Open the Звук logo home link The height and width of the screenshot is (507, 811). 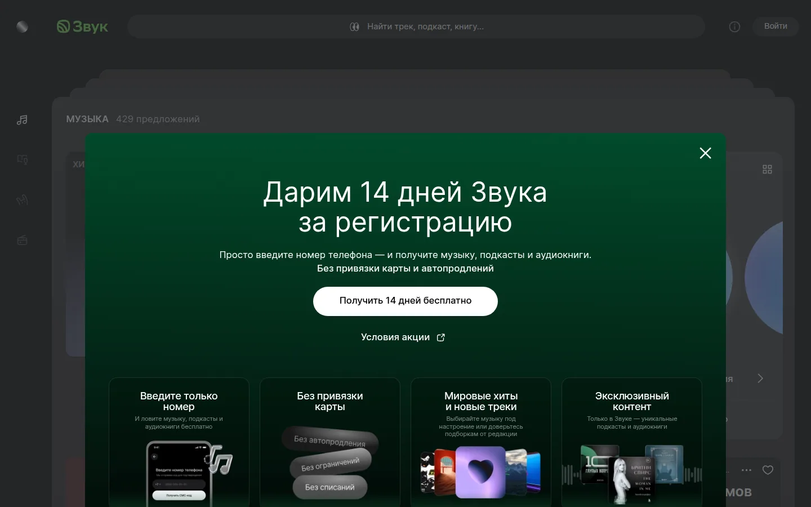[x=82, y=26]
